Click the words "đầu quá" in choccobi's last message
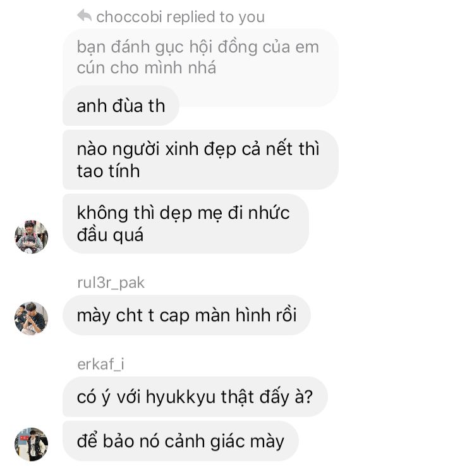Viewport: 455px width, 468px height. tap(110, 235)
